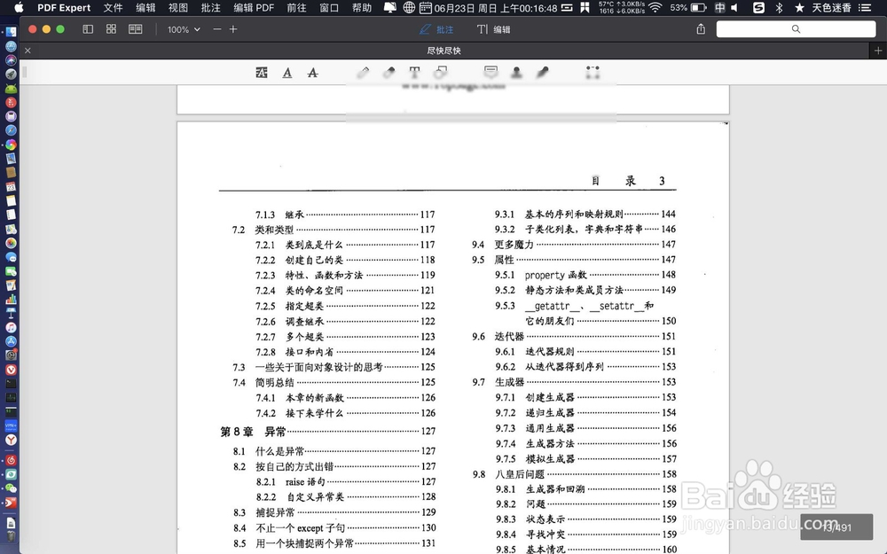The image size is (887, 554).
Task: Open the 视图 menu
Action: click(x=177, y=7)
